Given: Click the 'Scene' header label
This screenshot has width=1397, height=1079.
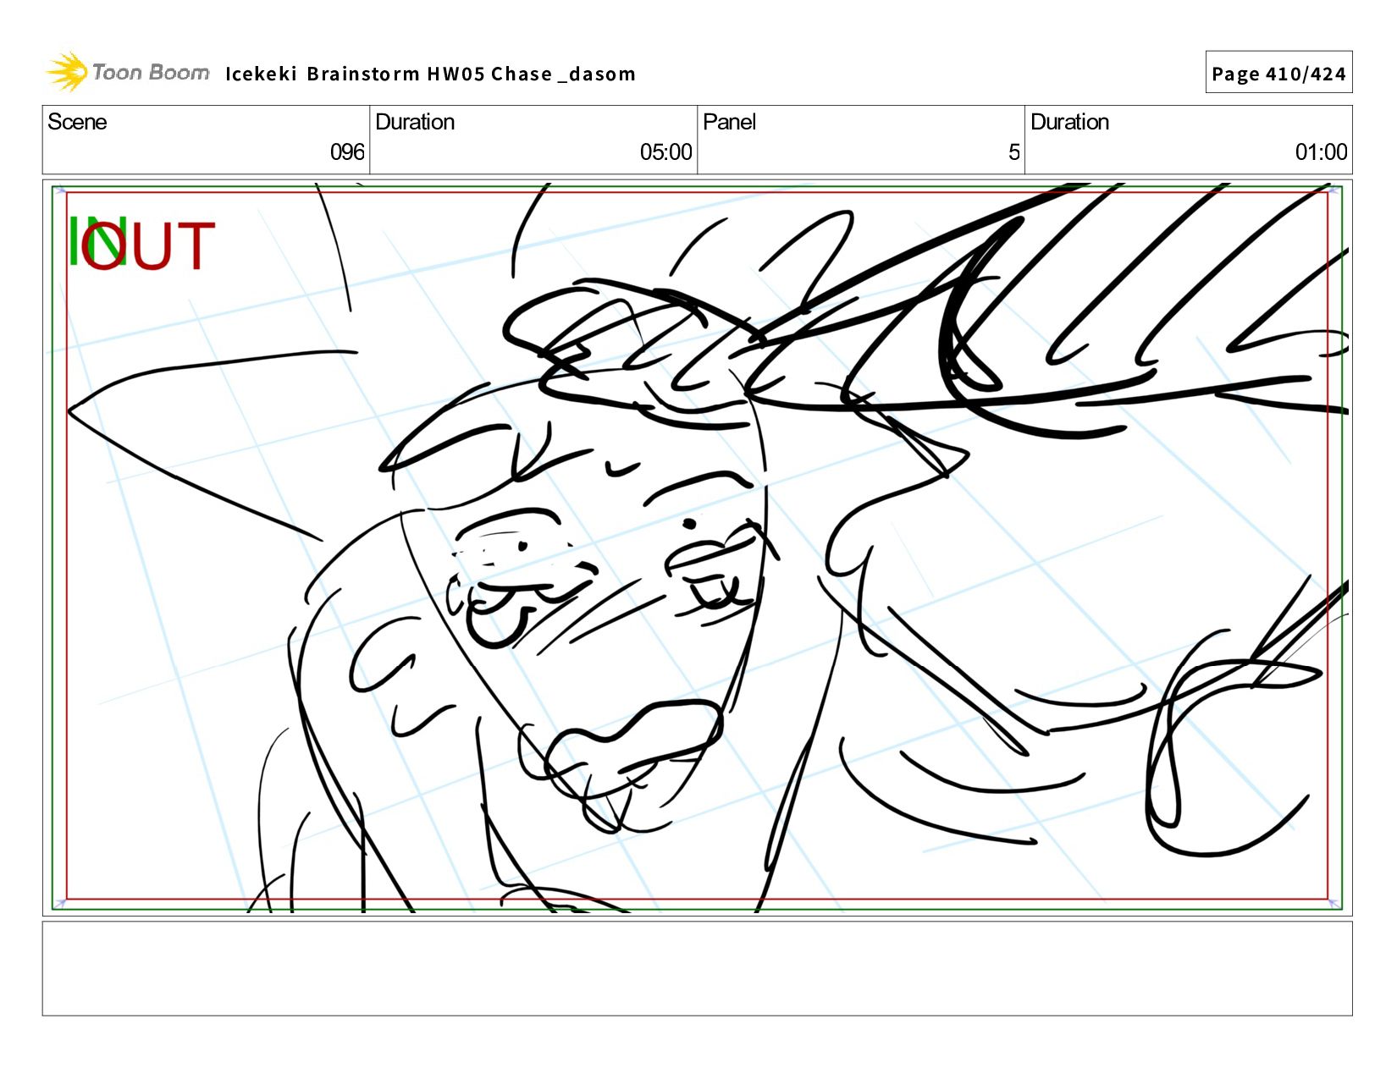Looking at the screenshot, I should tap(77, 122).
